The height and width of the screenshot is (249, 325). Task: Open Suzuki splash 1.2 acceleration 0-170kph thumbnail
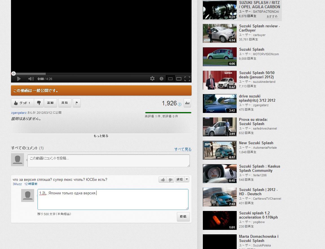(220, 221)
